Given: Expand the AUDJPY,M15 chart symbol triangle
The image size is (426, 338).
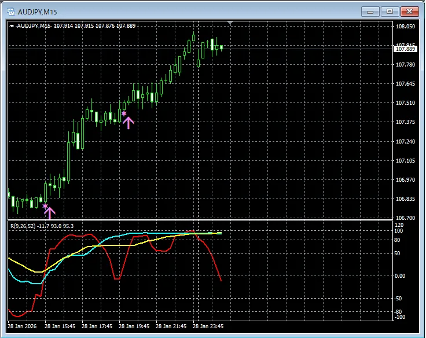Looking at the screenshot, I should pos(12,25).
